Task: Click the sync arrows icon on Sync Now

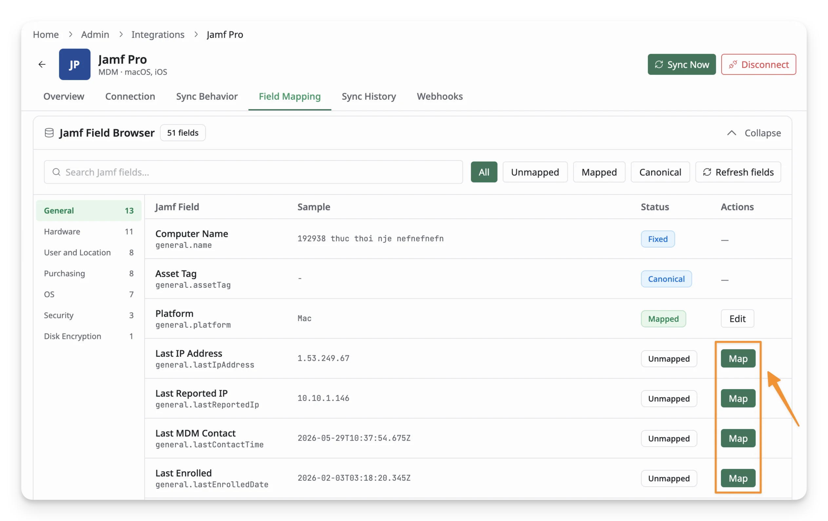Action: pos(659,64)
